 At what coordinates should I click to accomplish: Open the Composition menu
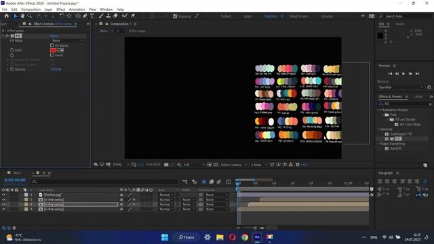(x=31, y=9)
